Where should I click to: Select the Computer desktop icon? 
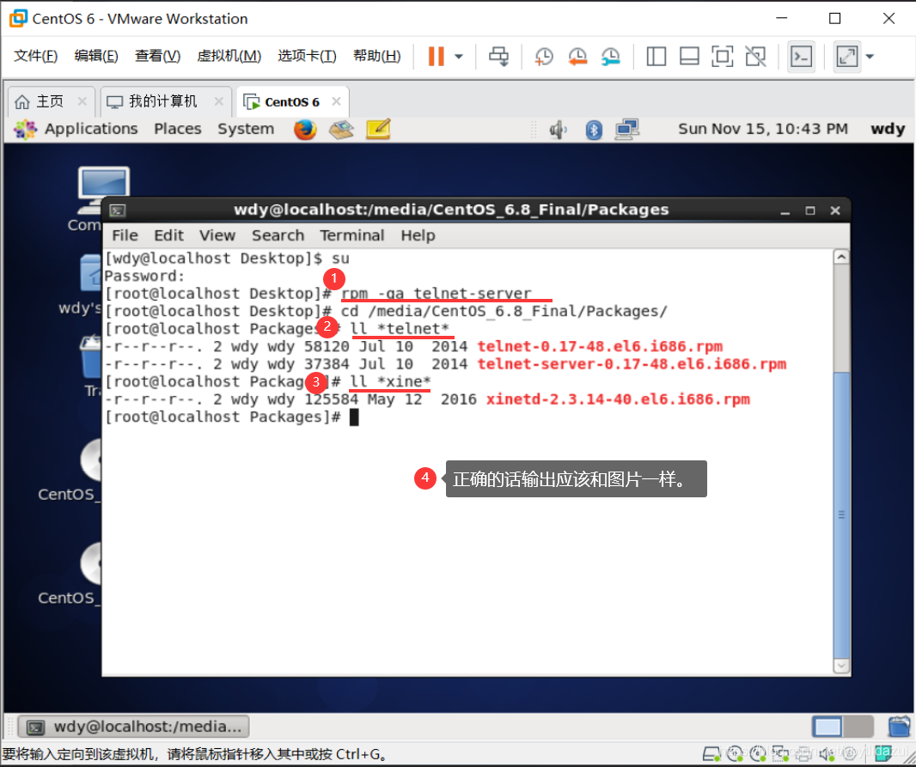(89, 199)
